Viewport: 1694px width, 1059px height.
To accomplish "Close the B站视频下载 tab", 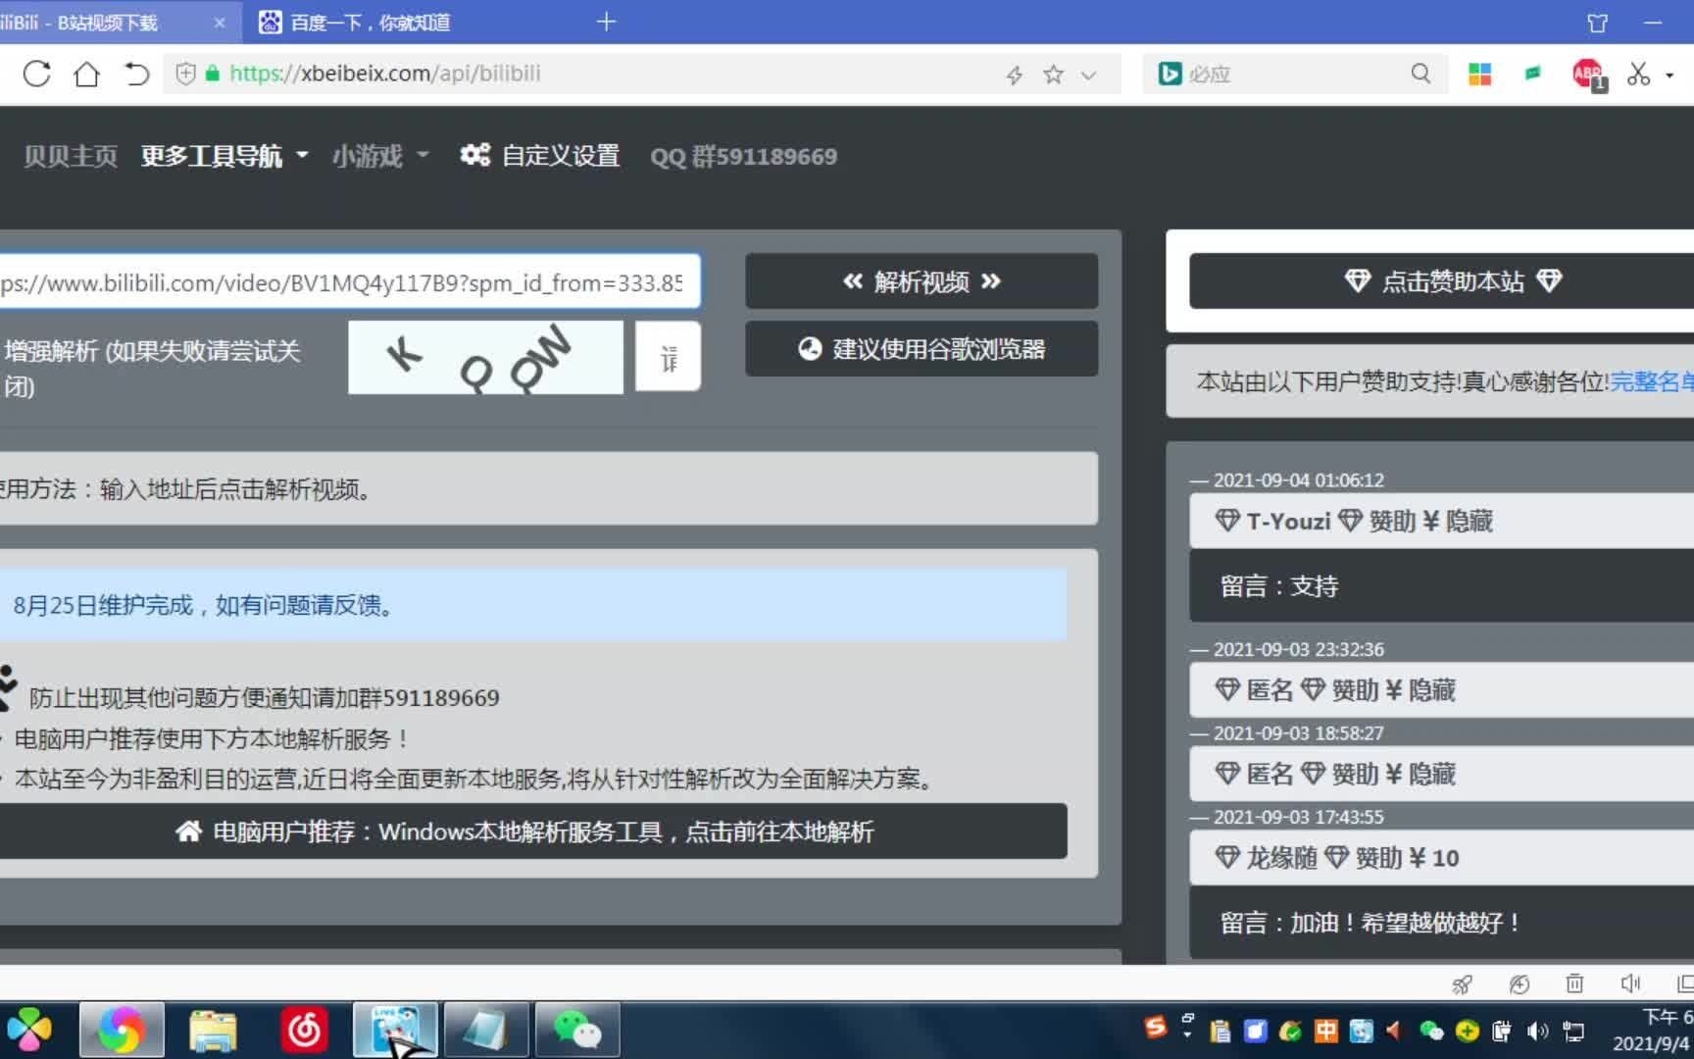I will click(x=220, y=23).
